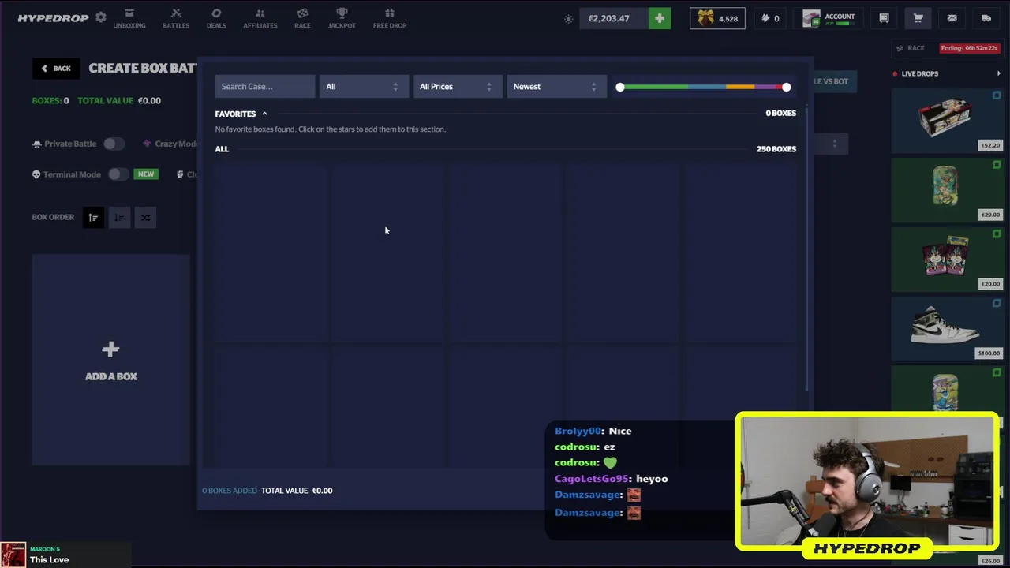Click the Terminal Mode skull icon

(36, 174)
